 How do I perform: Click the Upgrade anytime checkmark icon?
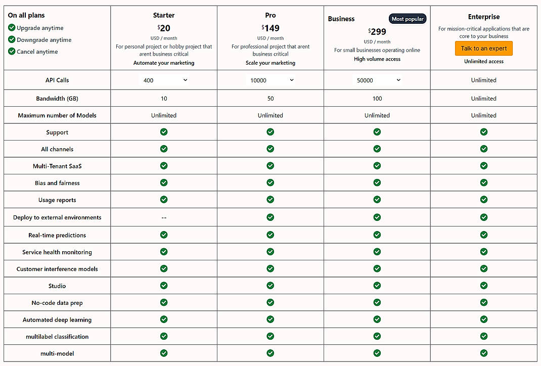pos(11,28)
